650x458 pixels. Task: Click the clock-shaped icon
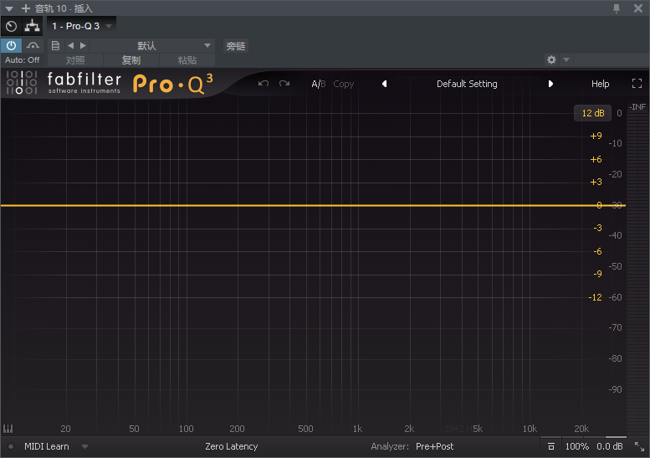click(11, 26)
